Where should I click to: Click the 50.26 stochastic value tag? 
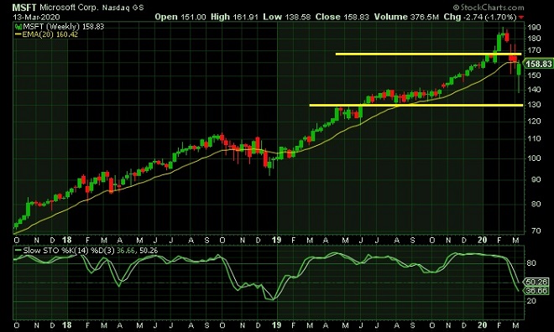(x=536, y=282)
